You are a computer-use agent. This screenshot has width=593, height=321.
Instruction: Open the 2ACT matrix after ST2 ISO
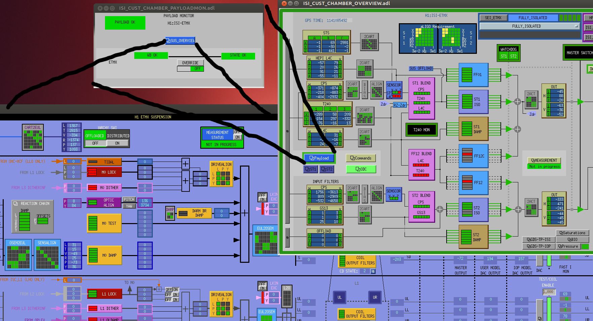pyautogui.click(x=531, y=207)
